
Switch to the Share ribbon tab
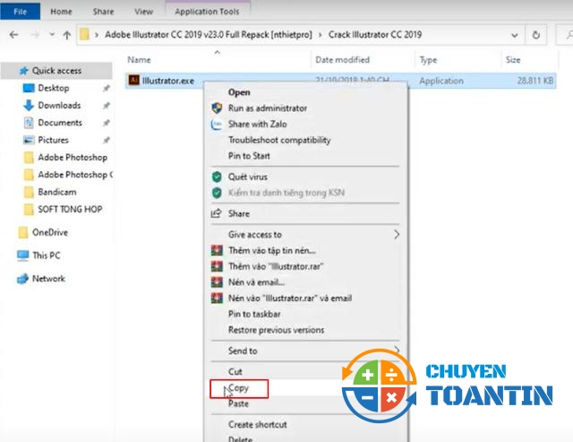(103, 12)
